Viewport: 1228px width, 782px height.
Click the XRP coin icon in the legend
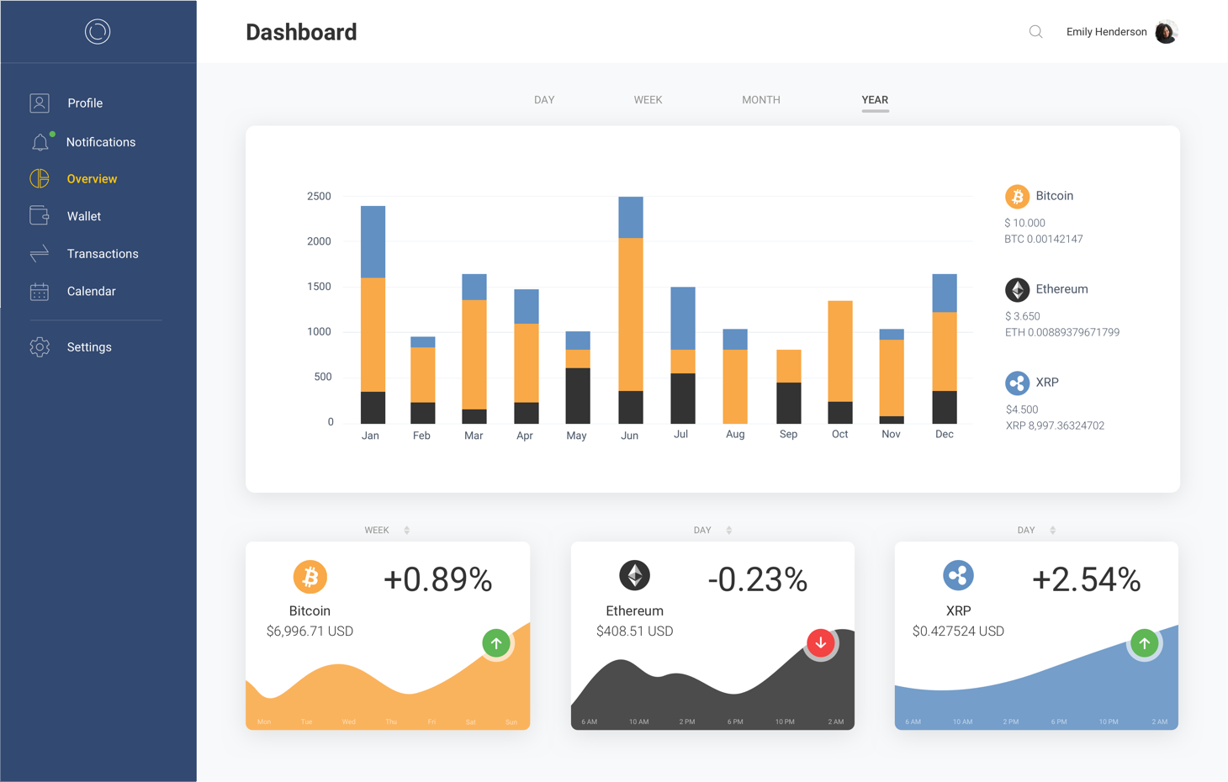(x=1018, y=383)
